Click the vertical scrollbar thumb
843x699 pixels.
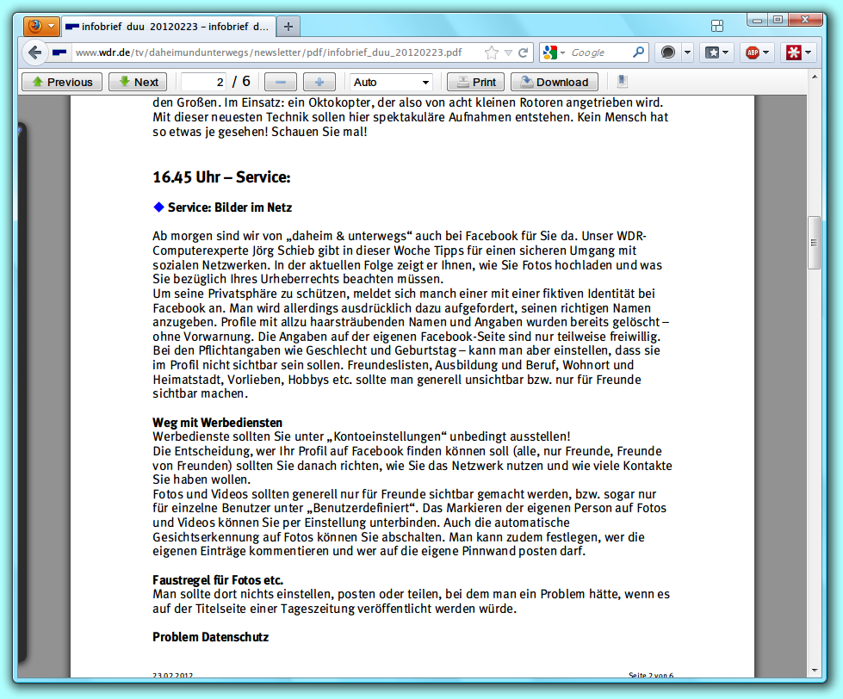(x=814, y=242)
